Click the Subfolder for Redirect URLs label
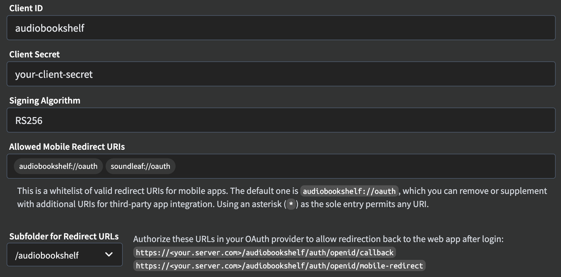The width and height of the screenshot is (561, 277). tap(64, 236)
